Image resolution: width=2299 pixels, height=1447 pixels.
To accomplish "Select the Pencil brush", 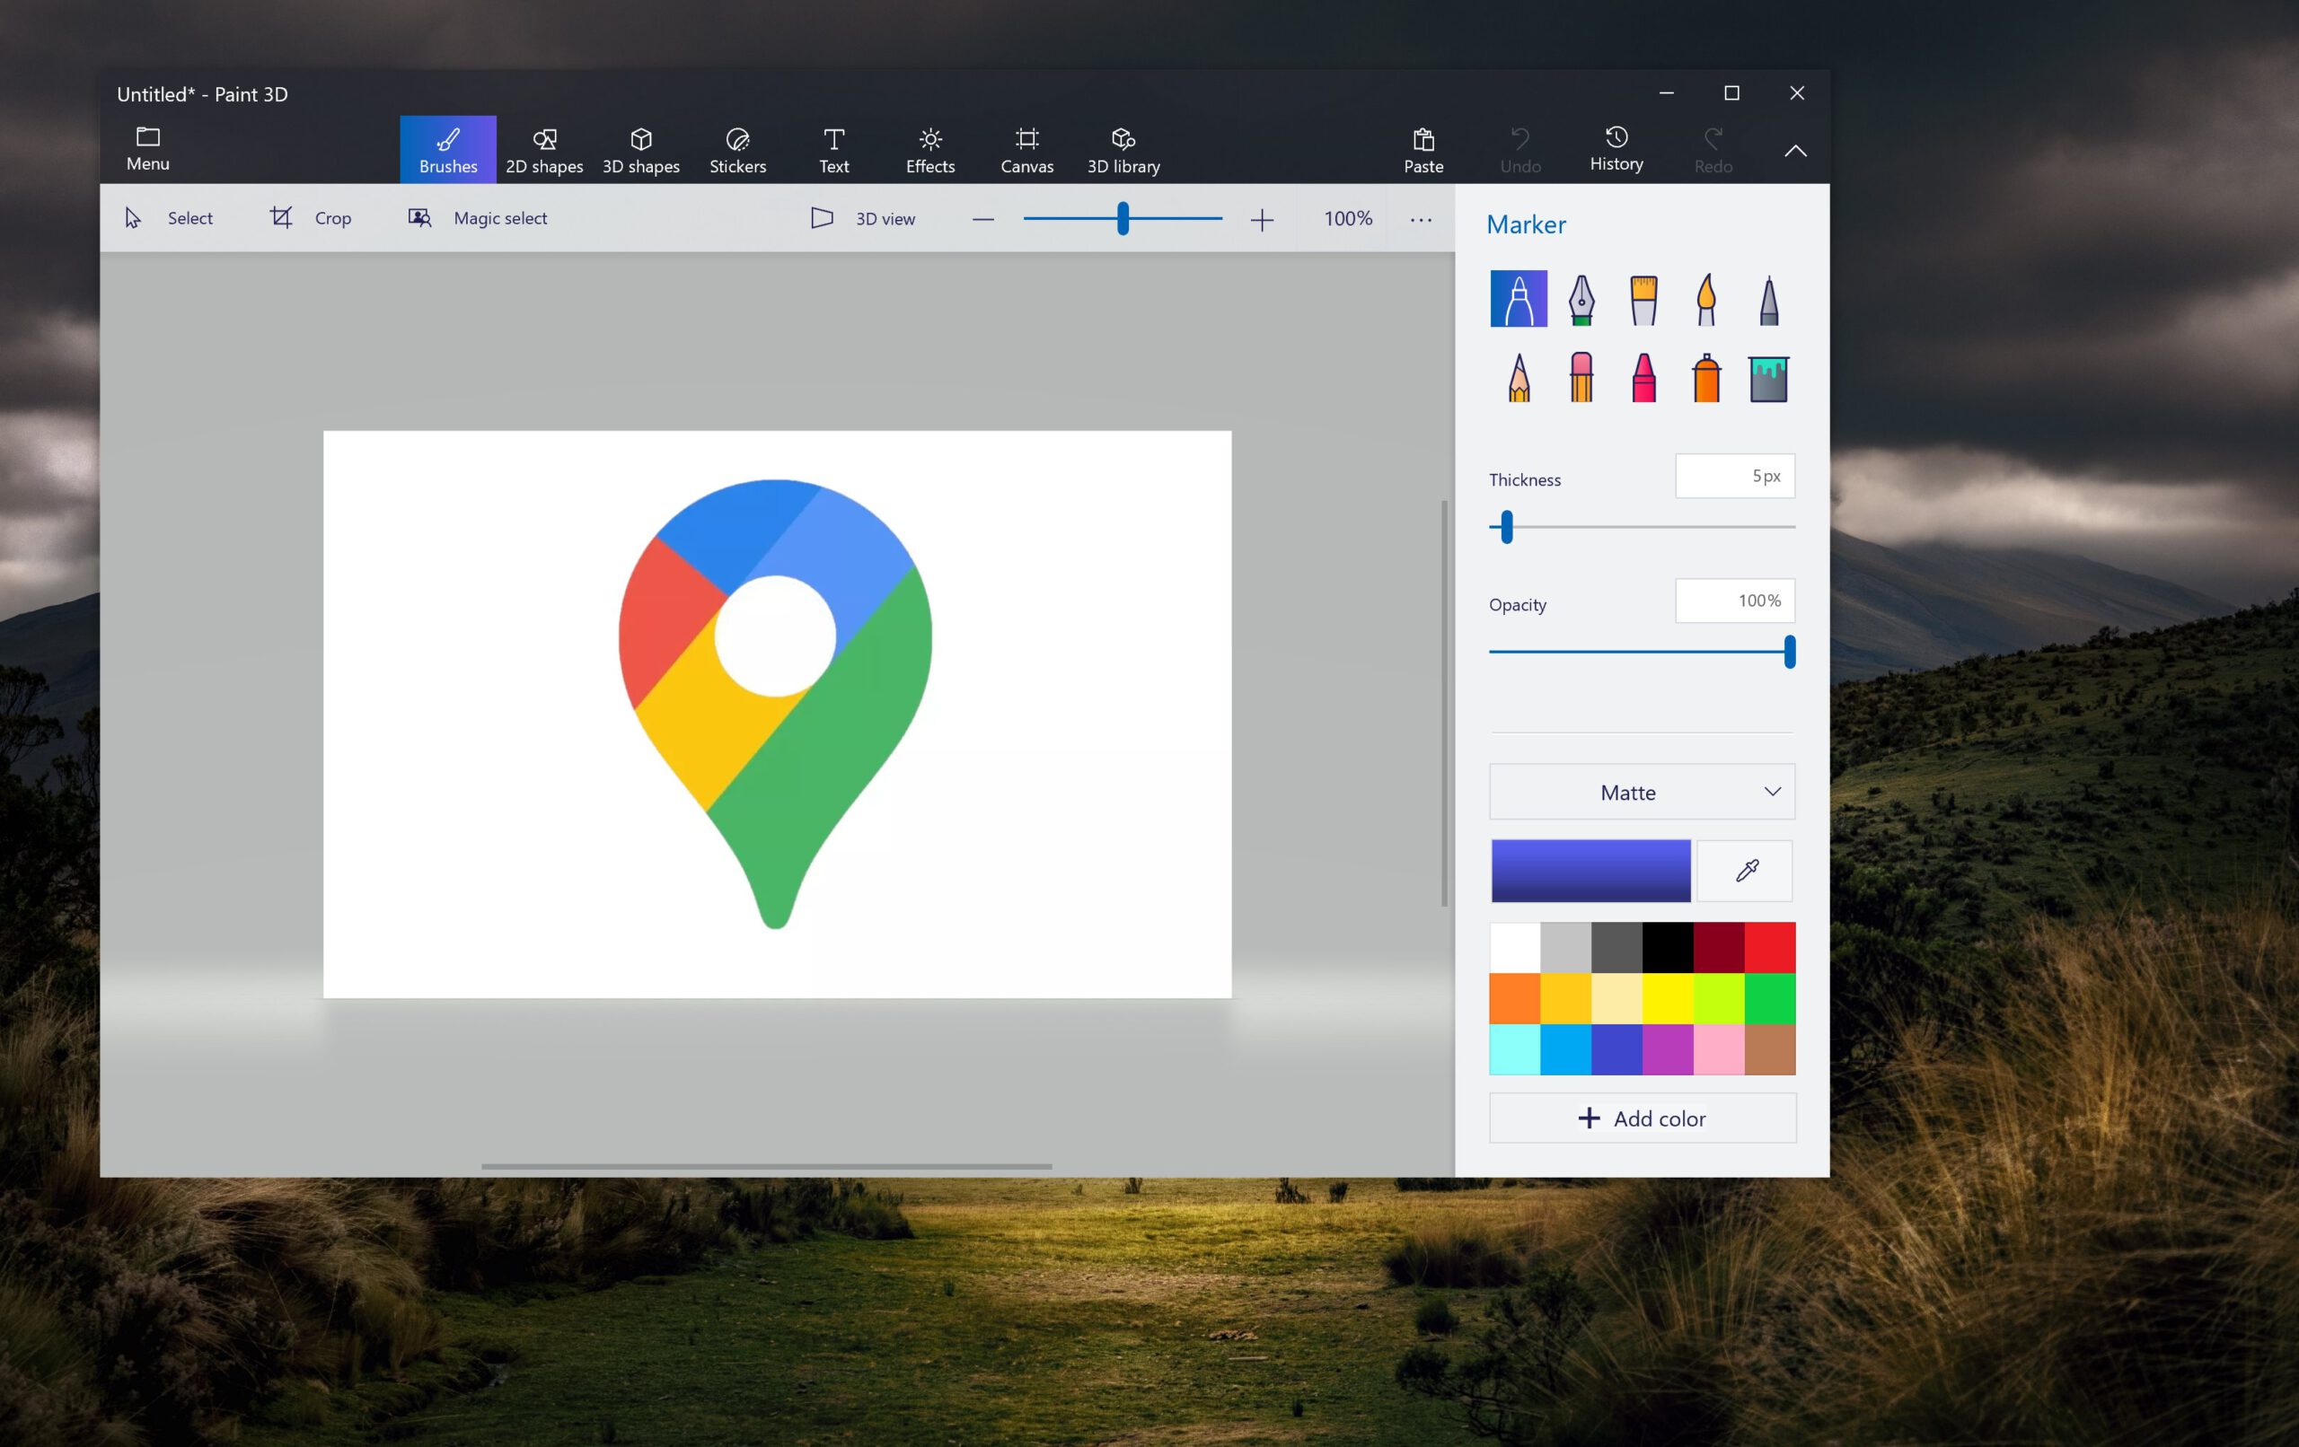I will 1518,377.
